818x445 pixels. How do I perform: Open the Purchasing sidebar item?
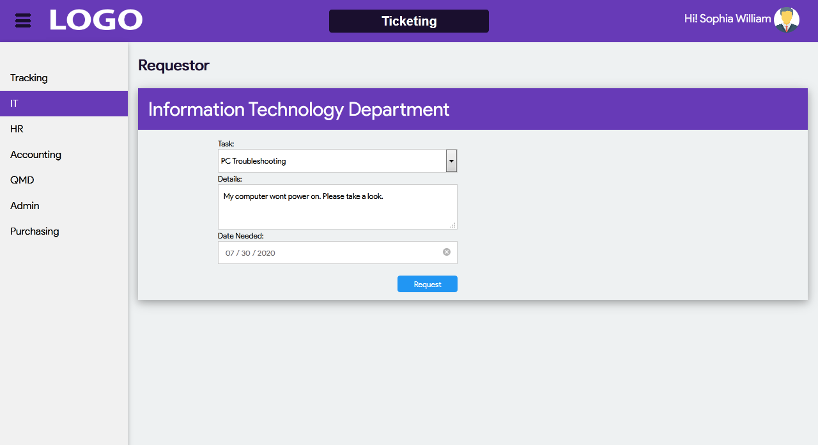[35, 231]
